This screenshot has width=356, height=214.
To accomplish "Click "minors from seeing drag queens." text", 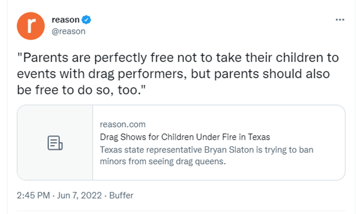I will click(x=163, y=162).
